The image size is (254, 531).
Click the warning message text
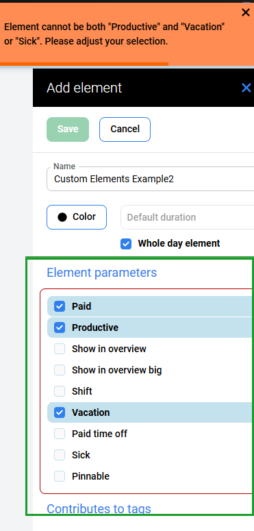114,34
